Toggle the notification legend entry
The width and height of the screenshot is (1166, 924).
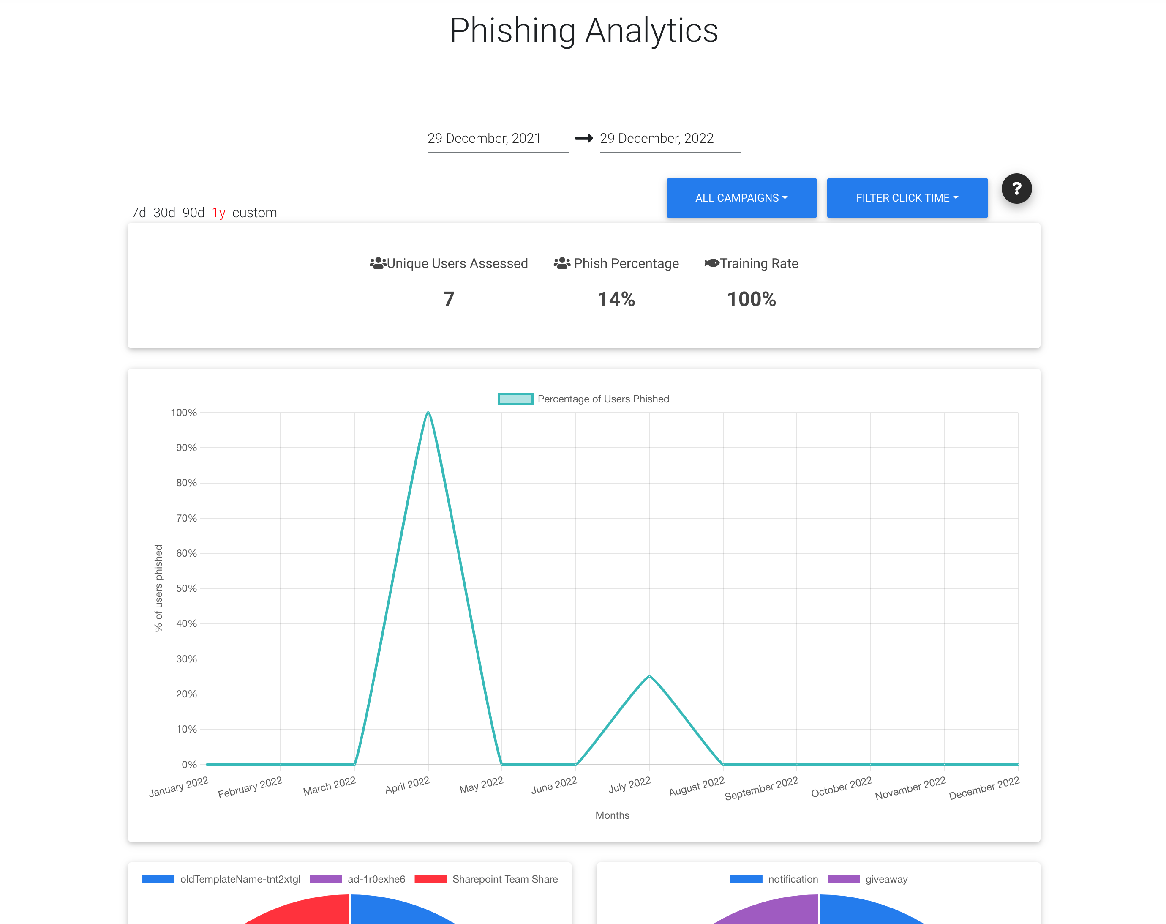pyautogui.click(x=773, y=879)
